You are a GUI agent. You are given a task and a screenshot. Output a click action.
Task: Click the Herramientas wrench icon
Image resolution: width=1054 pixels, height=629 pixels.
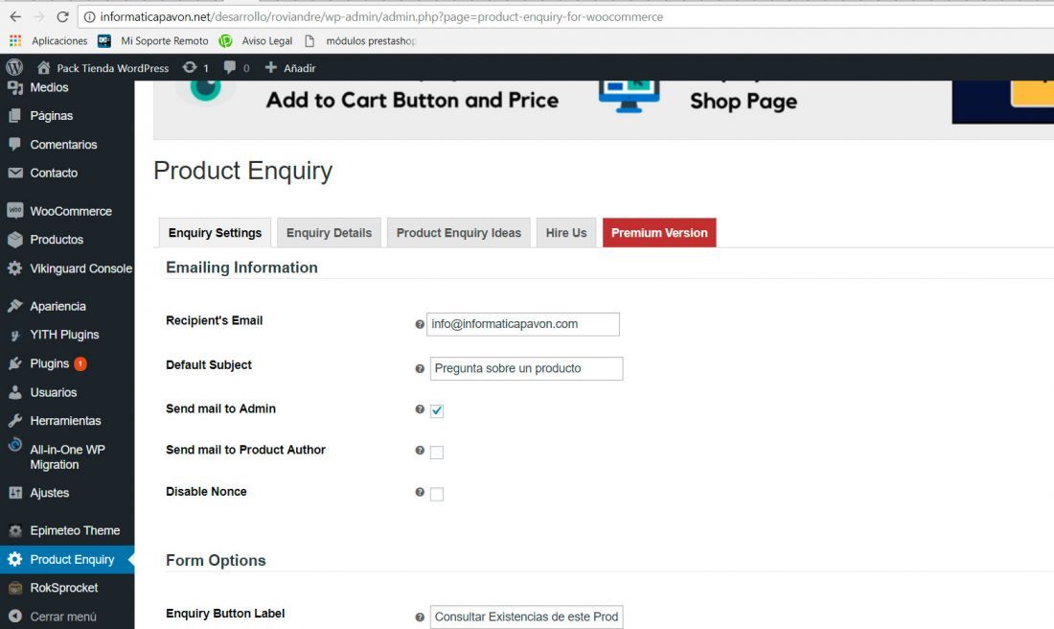coord(14,421)
